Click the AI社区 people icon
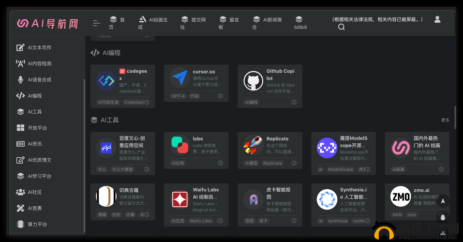 pos(20,192)
